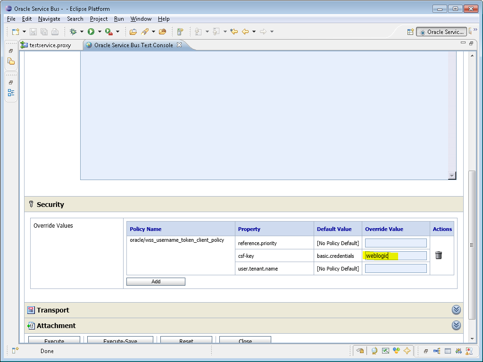
Task: Collapse the Attachment section
Action: pyautogui.click(x=456, y=325)
